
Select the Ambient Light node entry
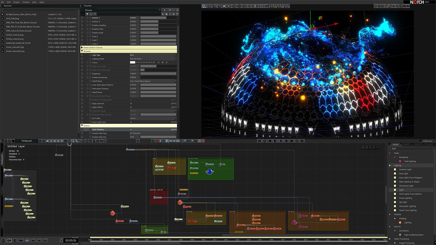pyautogui.click(x=405, y=169)
